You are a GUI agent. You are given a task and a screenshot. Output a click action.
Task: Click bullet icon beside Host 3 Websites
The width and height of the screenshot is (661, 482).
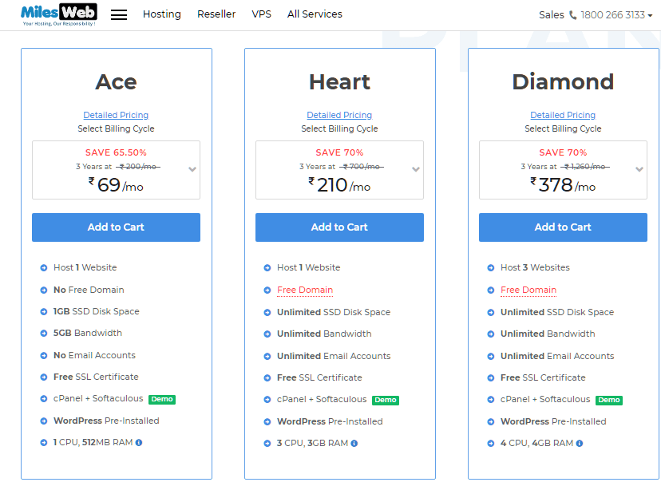coord(490,267)
